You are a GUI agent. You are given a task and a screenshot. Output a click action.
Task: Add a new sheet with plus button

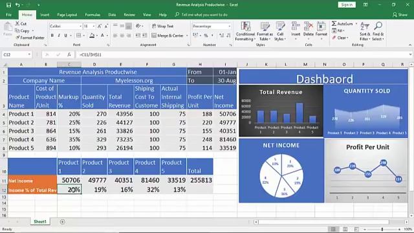coord(62,222)
